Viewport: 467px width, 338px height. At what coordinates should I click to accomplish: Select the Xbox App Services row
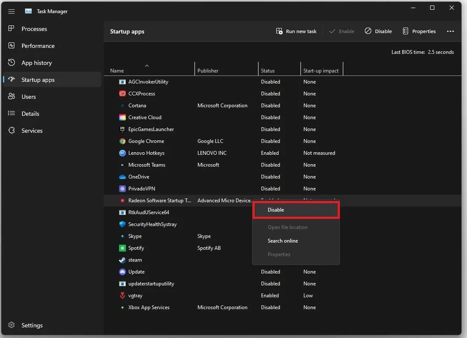[282, 307]
